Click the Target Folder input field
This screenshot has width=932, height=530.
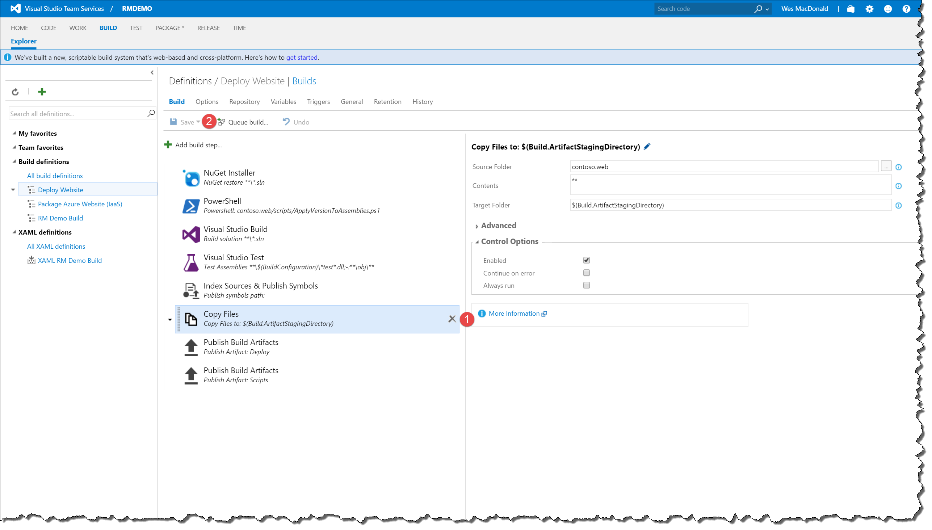click(x=730, y=205)
